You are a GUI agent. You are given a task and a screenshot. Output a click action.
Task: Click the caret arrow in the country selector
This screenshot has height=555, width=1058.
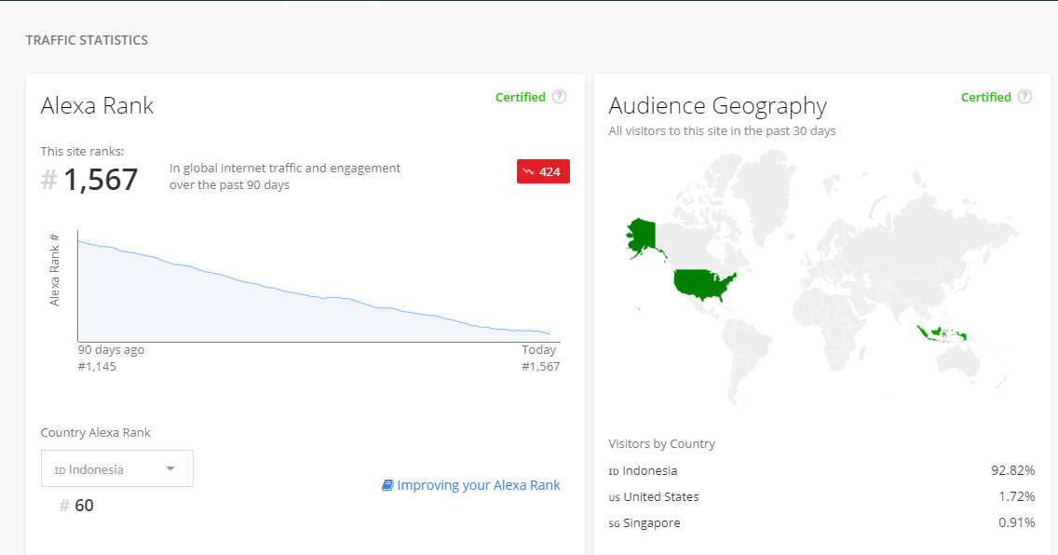point(170,468)
